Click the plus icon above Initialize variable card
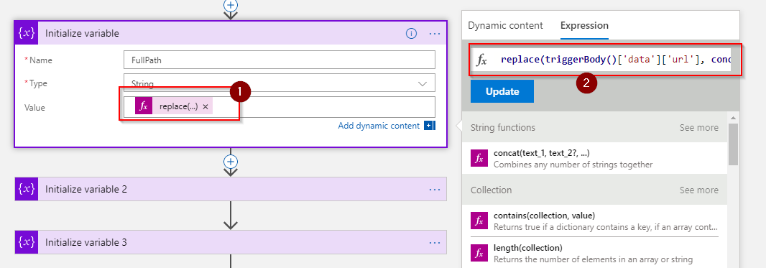The height and width of the screenshot is (268, 766). pos(230,5)
